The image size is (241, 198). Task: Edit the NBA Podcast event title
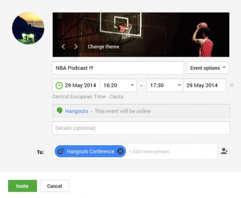point(118,68)
